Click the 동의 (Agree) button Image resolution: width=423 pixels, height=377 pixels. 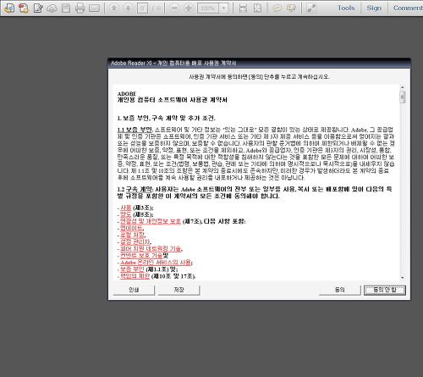click(x=339, y=290)
